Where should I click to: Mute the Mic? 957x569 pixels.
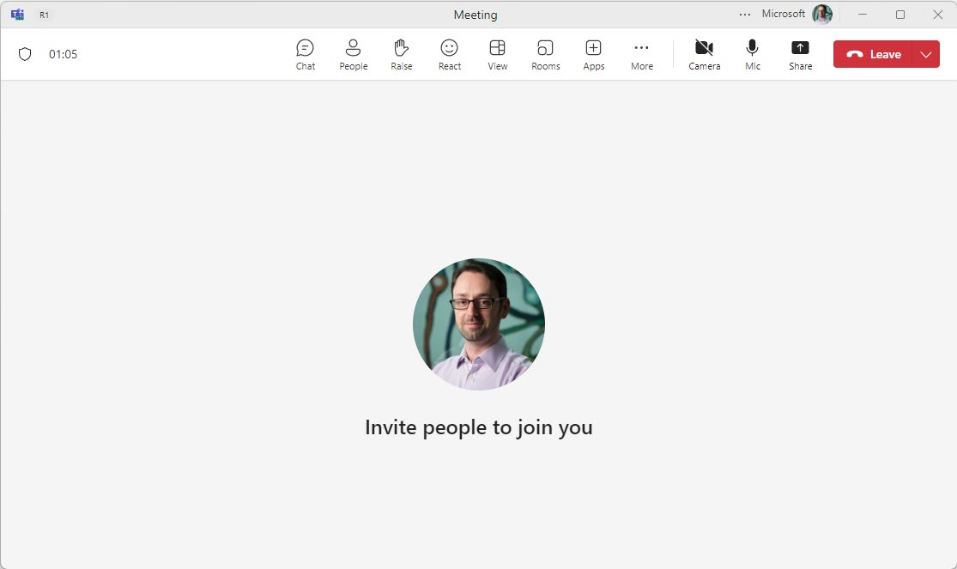[x=753, y=54]
